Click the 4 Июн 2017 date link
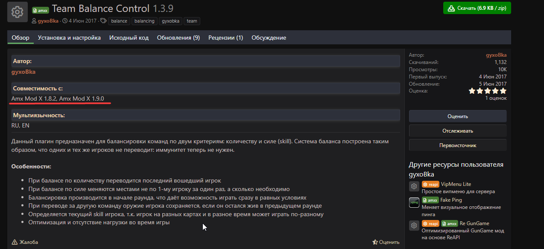Image resolution: width=544 pixels, height=249 pixels. [83, 20]
